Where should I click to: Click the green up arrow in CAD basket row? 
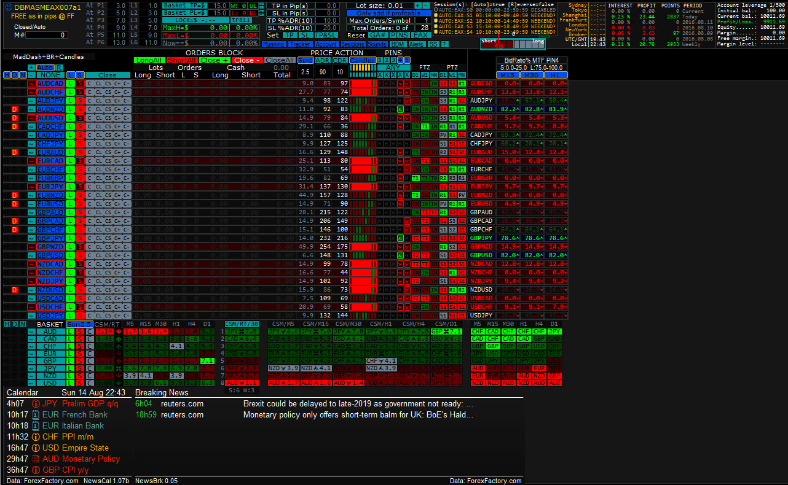pos(119,339)
